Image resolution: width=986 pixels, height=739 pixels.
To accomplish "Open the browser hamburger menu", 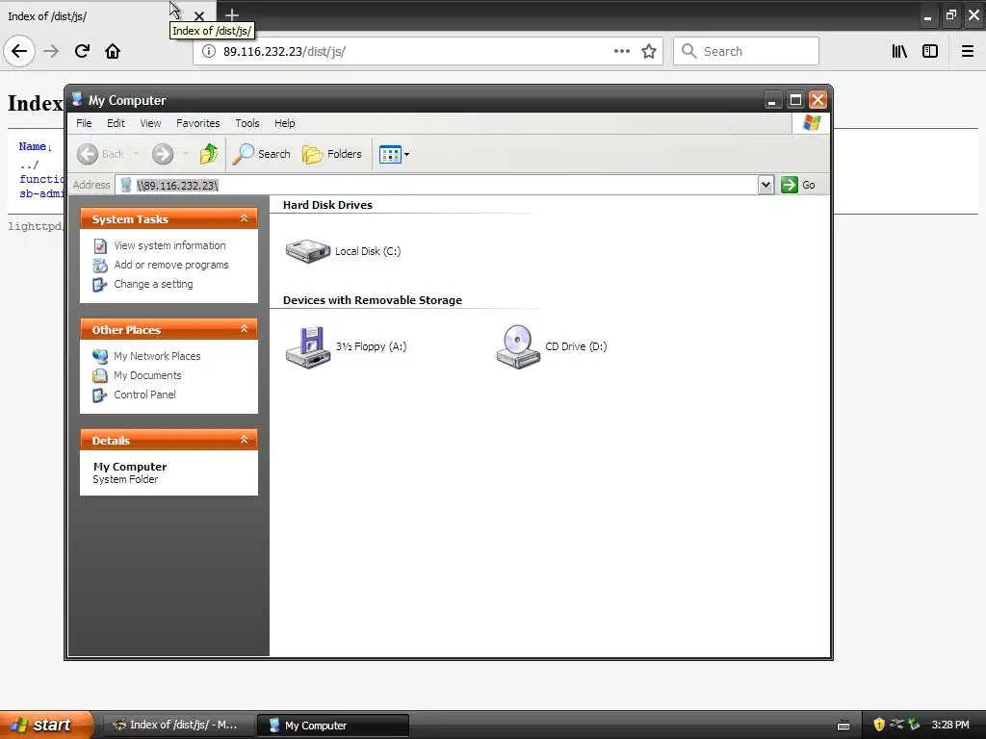I will (968, 51).
